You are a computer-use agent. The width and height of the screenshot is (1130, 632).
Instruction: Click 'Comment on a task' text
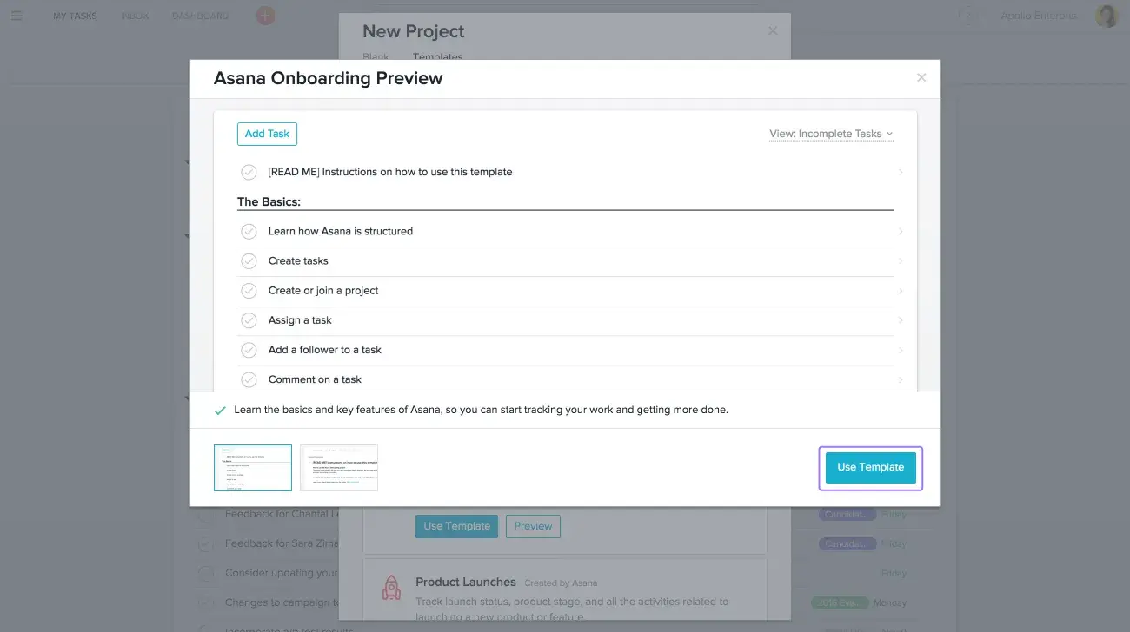pos(315,379)
